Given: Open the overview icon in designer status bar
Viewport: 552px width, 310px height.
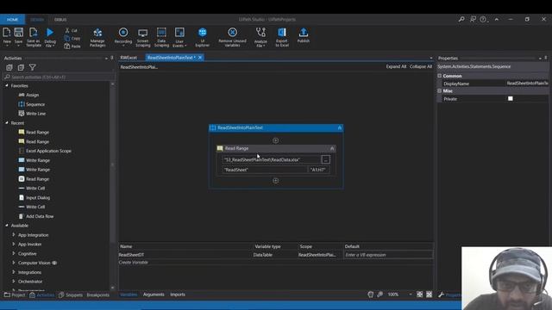Looking at the screenshot, I should point(430,294).
